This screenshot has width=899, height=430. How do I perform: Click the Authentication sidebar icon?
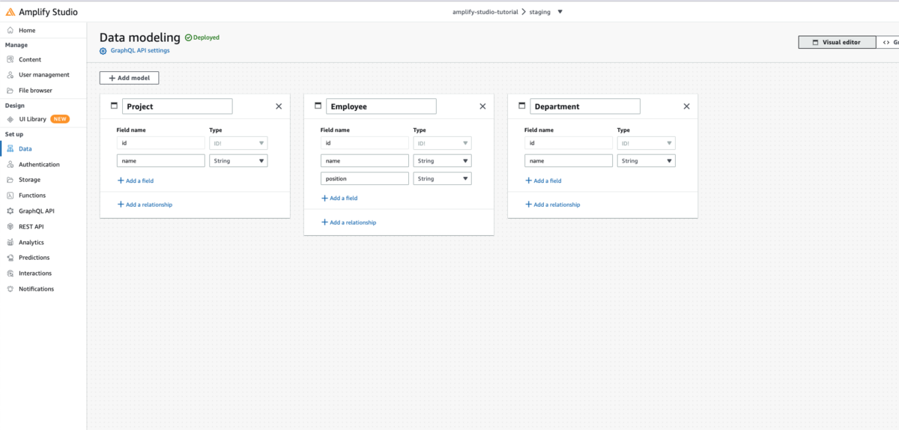(10, 165)
